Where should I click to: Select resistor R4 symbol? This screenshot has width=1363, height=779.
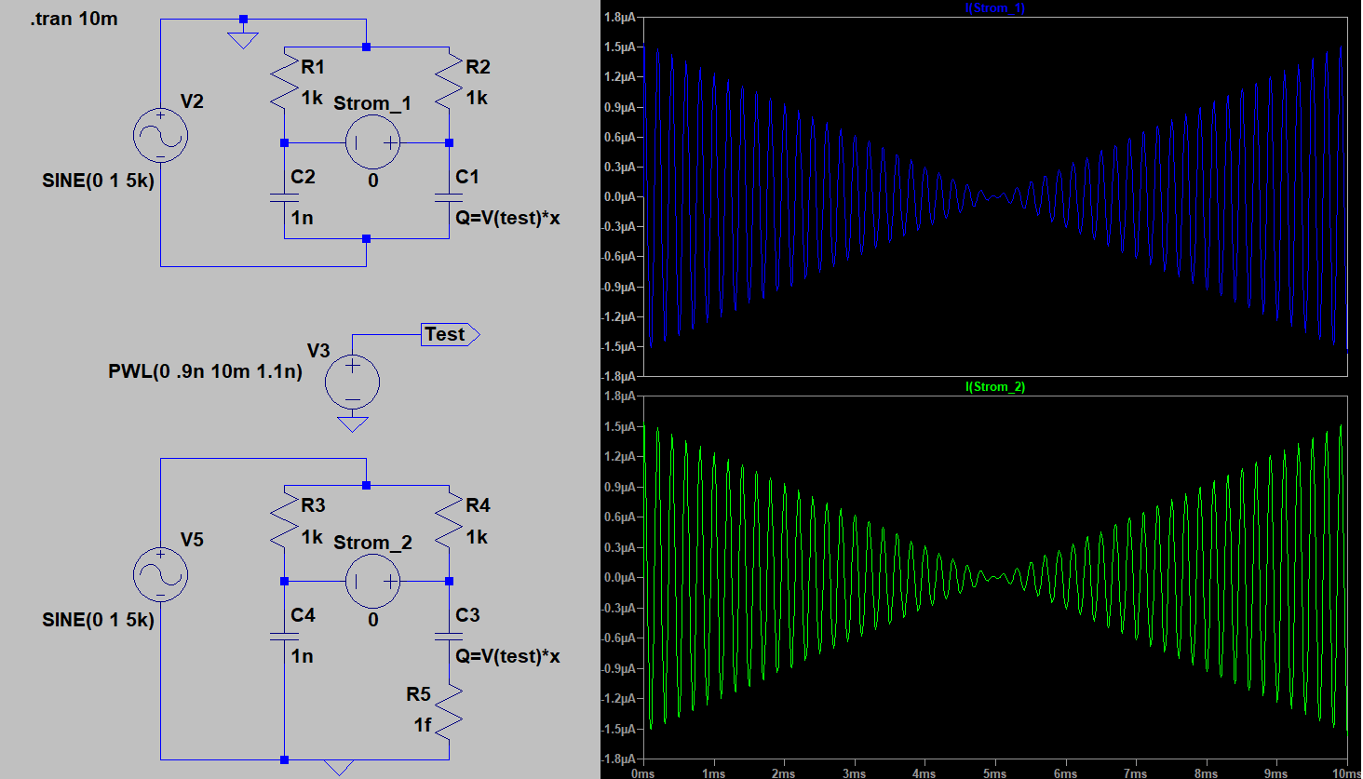pyautogui.click(x=449, y=521)
